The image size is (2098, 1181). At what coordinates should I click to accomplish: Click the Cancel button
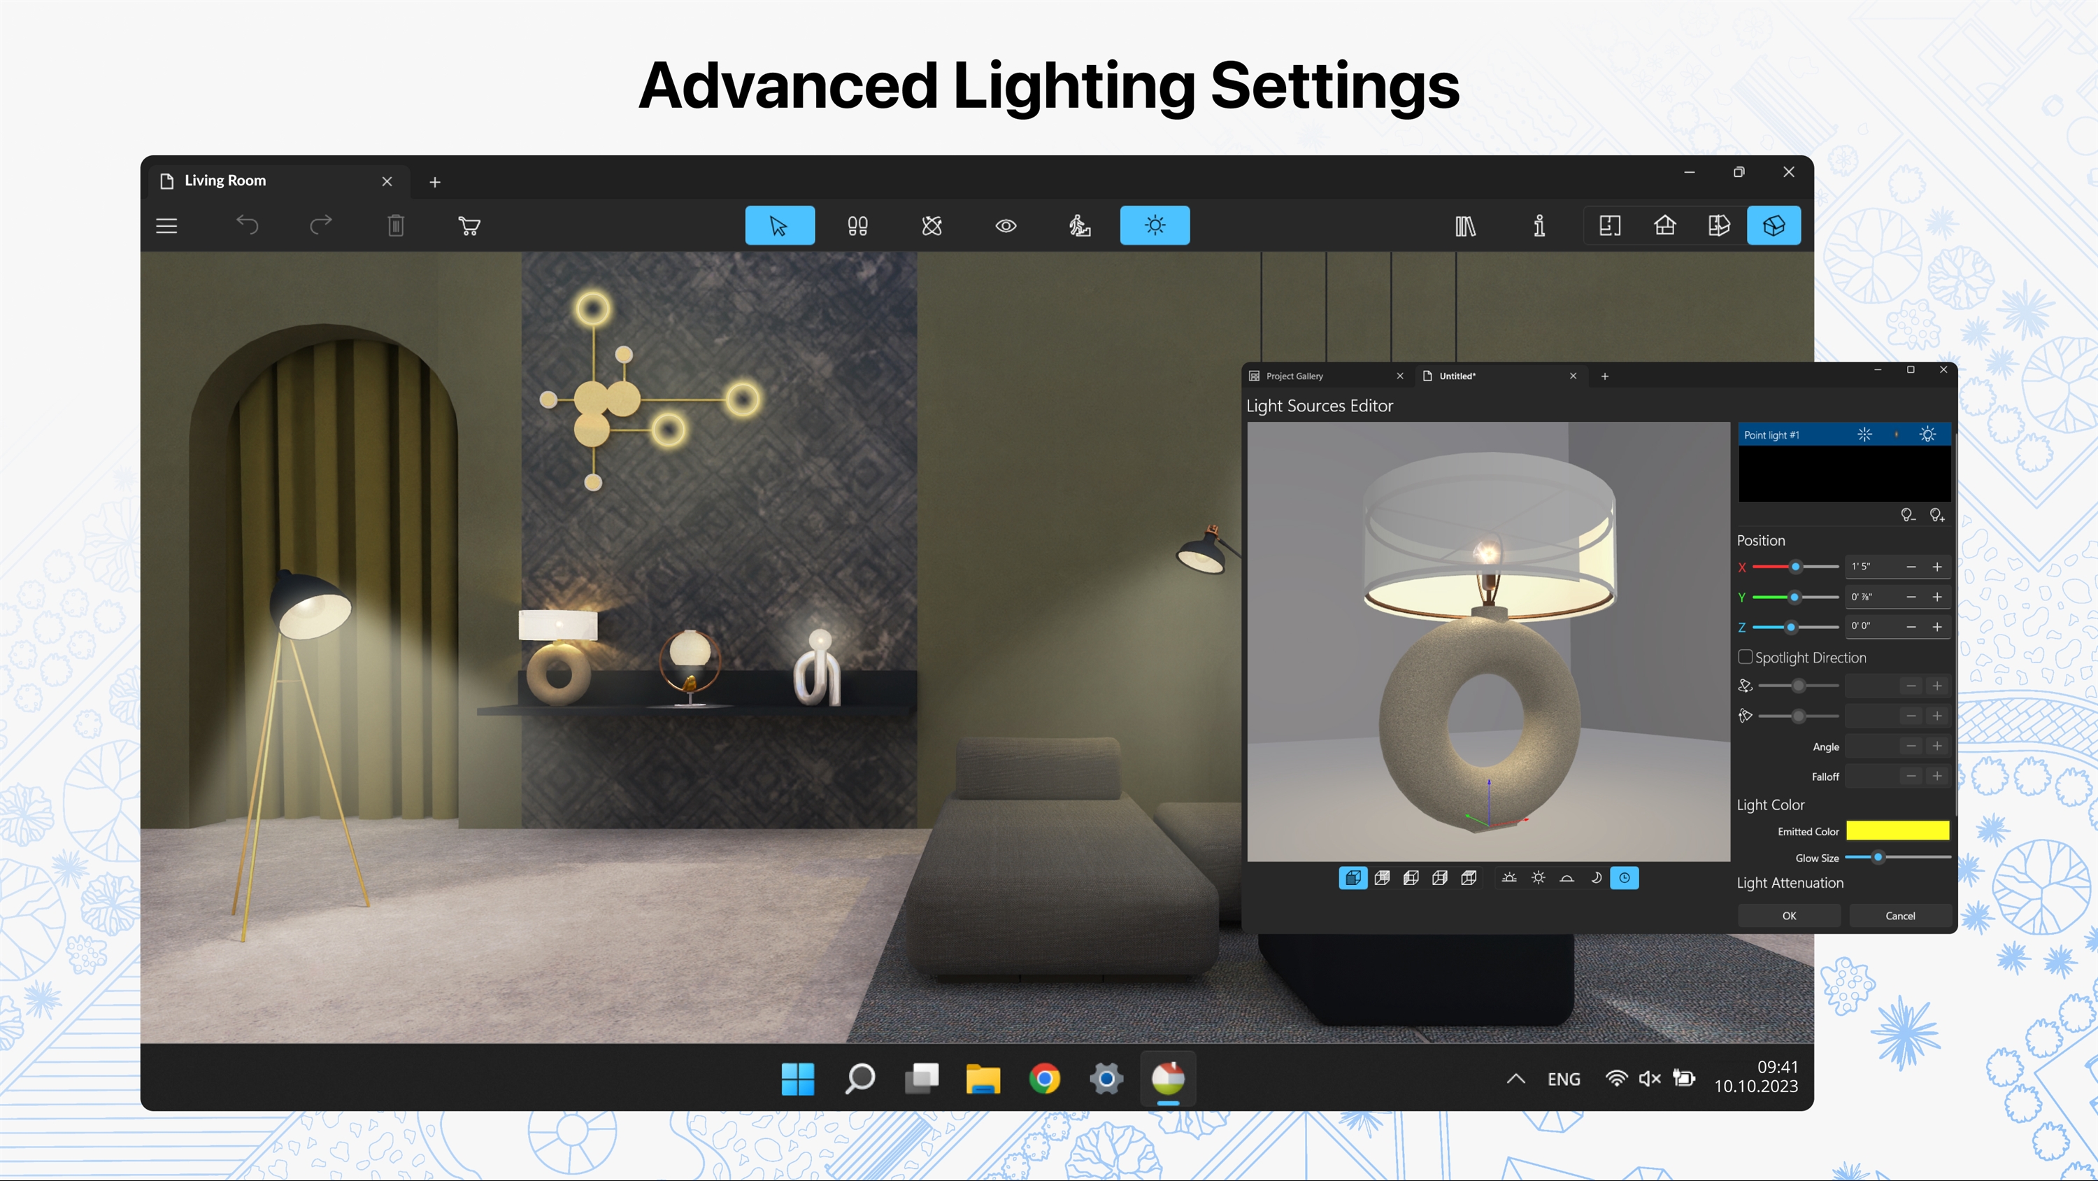(1900, 915)
